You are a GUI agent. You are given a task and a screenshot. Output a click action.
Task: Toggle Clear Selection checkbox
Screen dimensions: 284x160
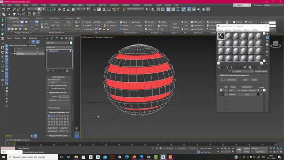coord(49,108)
